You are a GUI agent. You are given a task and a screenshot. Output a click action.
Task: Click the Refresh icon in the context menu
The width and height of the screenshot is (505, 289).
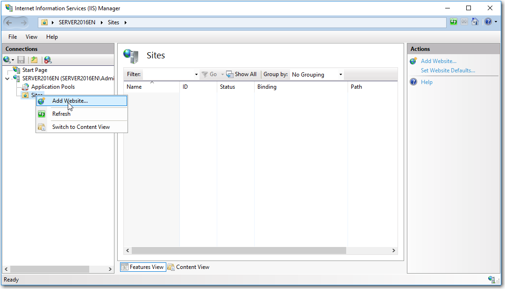pos(42,114)
